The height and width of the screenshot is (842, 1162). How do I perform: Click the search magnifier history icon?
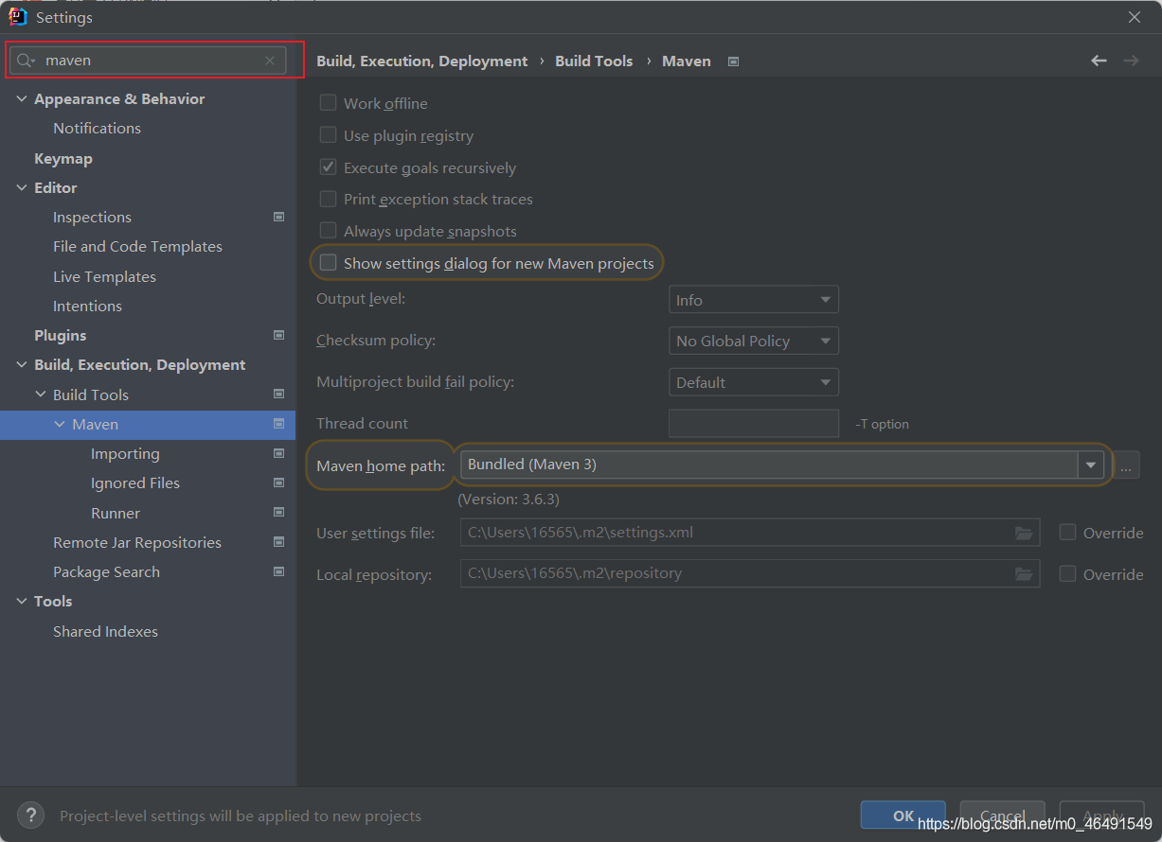[27, 61]
